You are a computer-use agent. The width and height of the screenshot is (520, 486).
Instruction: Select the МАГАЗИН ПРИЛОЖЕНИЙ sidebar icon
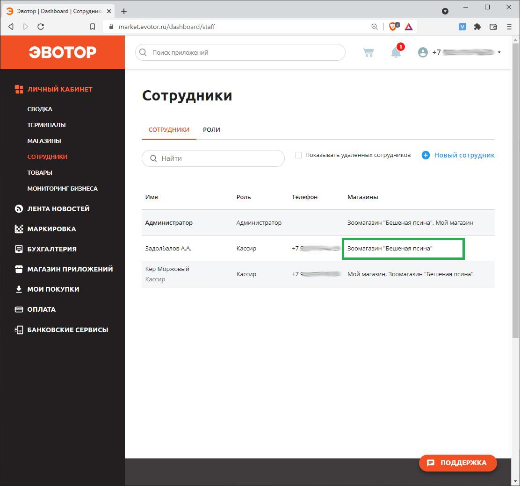coord(19,269)
